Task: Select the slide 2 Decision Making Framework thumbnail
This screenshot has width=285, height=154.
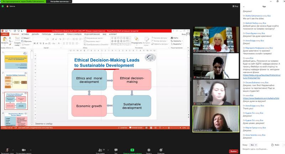Action: coord(16,81)
